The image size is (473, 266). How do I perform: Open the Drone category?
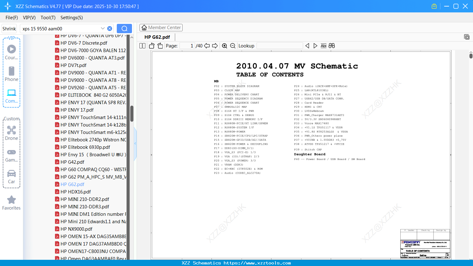coord(11,133)
